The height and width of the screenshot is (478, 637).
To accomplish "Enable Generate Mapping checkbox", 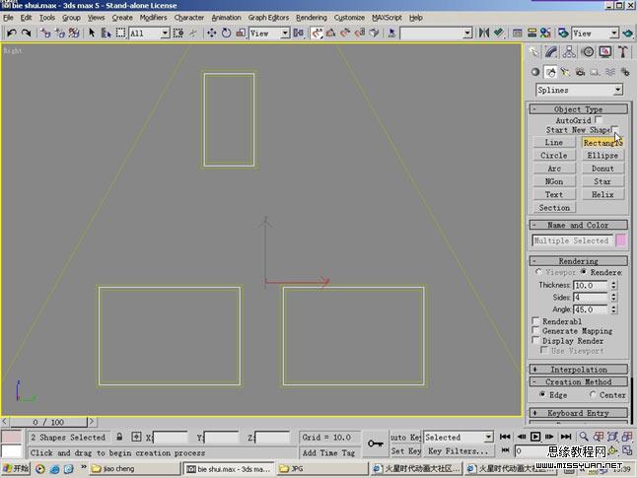I will point(535,330).
